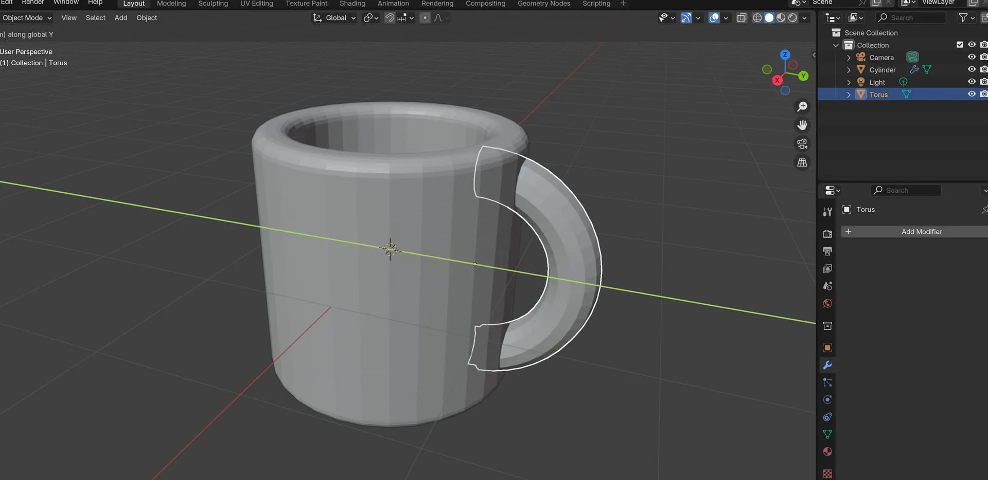Switch perspective/orthographic with the grid icon

802,163
